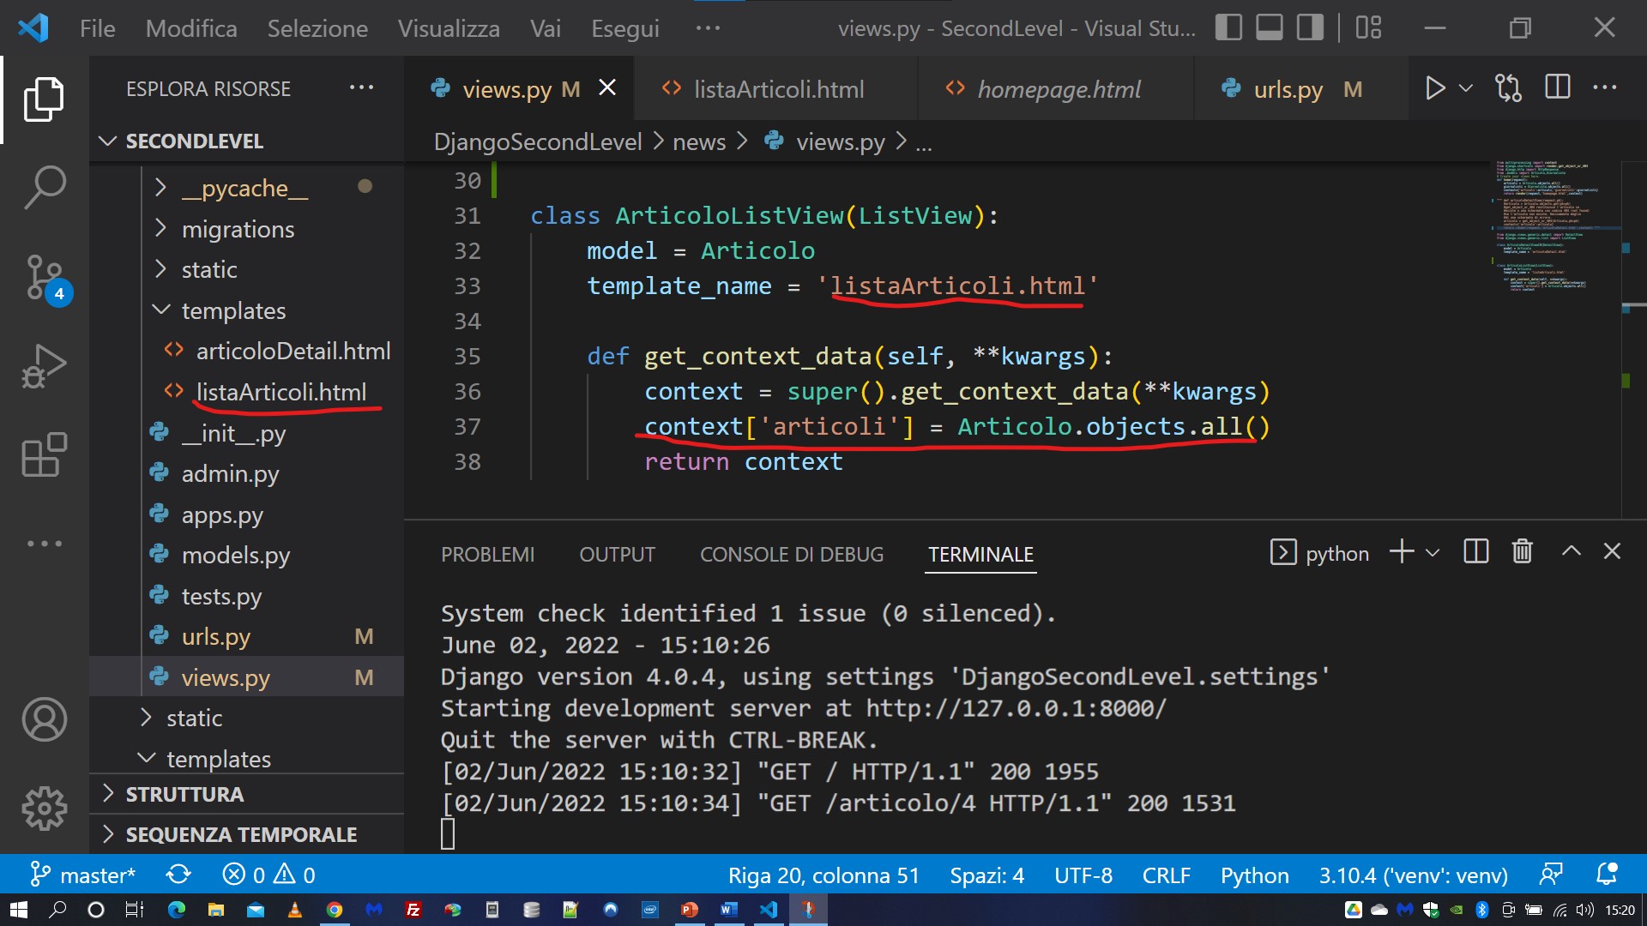The height and width of the screenshot is (926, 1647).
Task: Create a new terminal with plus icon
Action: coord(1402,551)
